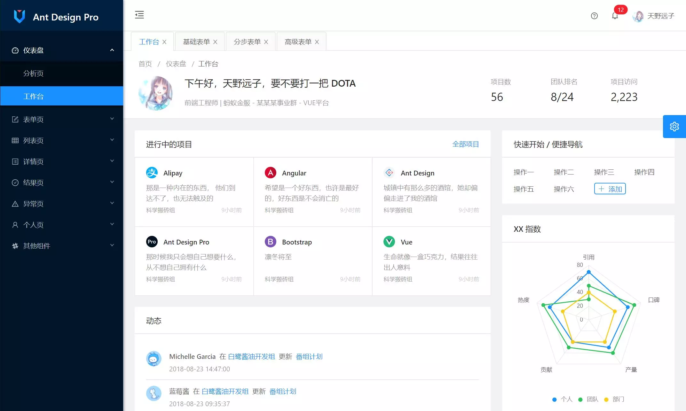Click the blue 个人 legend color dot

[x=554, y=399]
